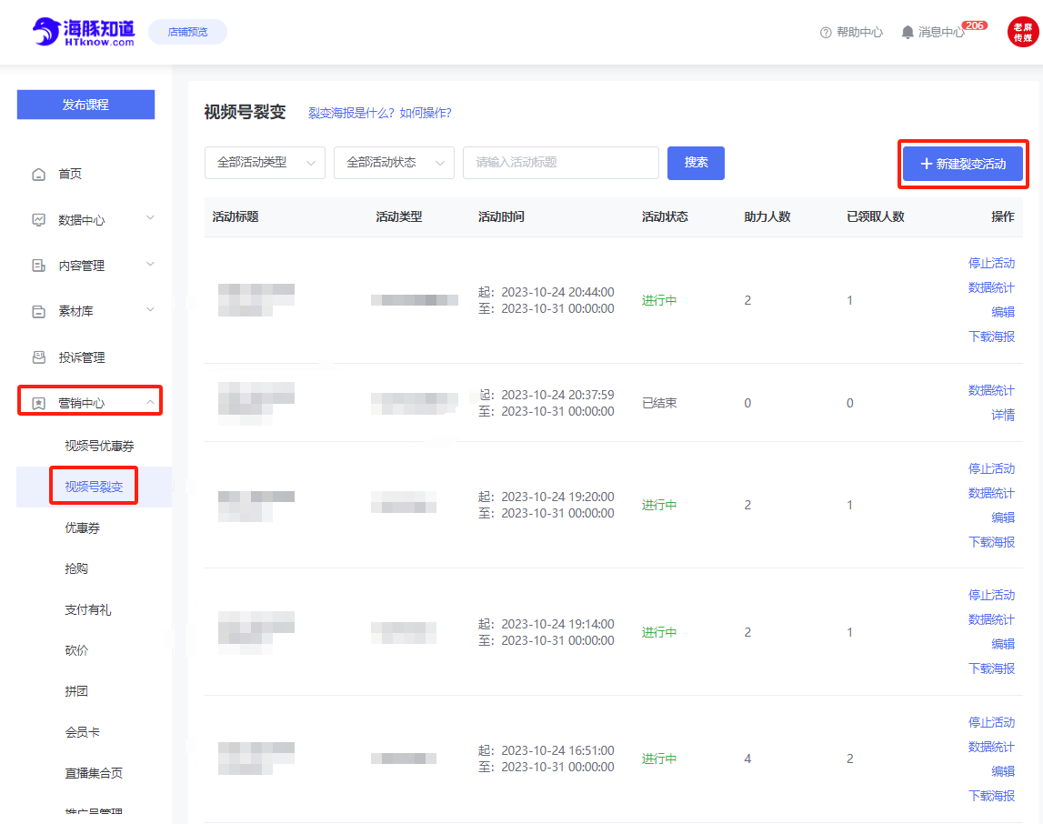Viewport: 1043px width, 824px height.
Task: Select 砍价 submenu item
Action: click(76, 650)
